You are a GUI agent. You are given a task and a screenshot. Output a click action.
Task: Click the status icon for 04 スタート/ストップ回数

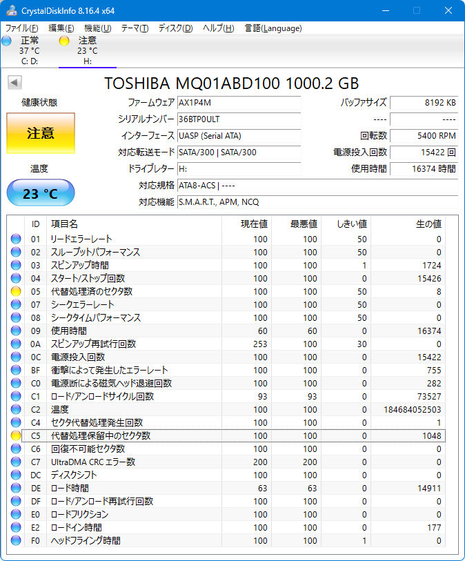16,278
